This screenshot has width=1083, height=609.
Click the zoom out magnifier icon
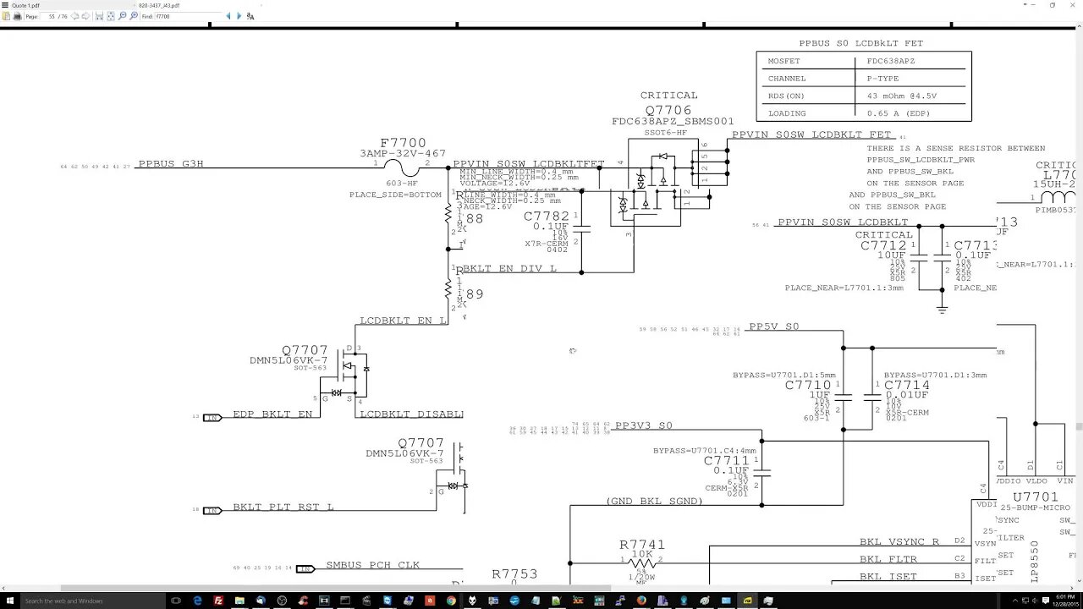pyautogui.click(x=122, y=16)
